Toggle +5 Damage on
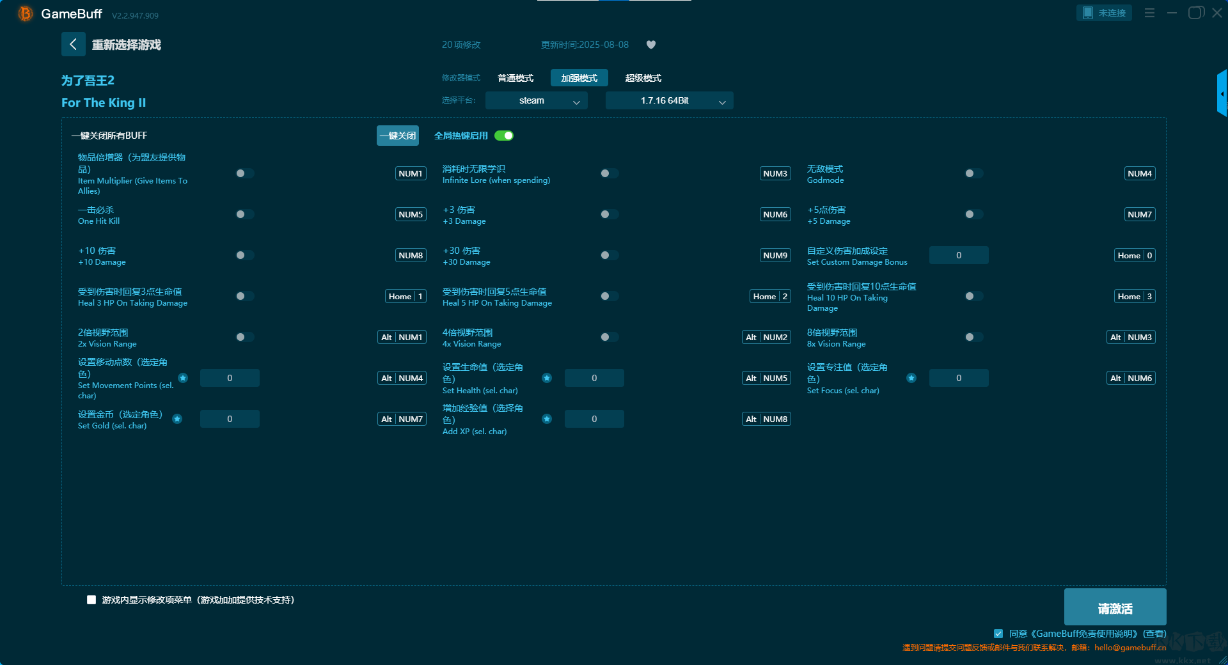Screen dimensions: 1228x665 pos(974,214)
